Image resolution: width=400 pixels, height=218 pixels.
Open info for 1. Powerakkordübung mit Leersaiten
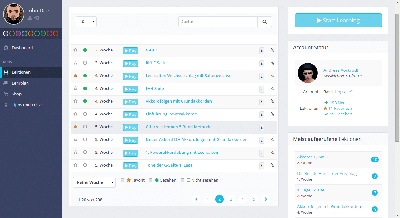point(262,153)
